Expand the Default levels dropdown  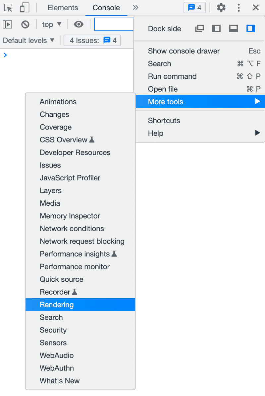28,41
